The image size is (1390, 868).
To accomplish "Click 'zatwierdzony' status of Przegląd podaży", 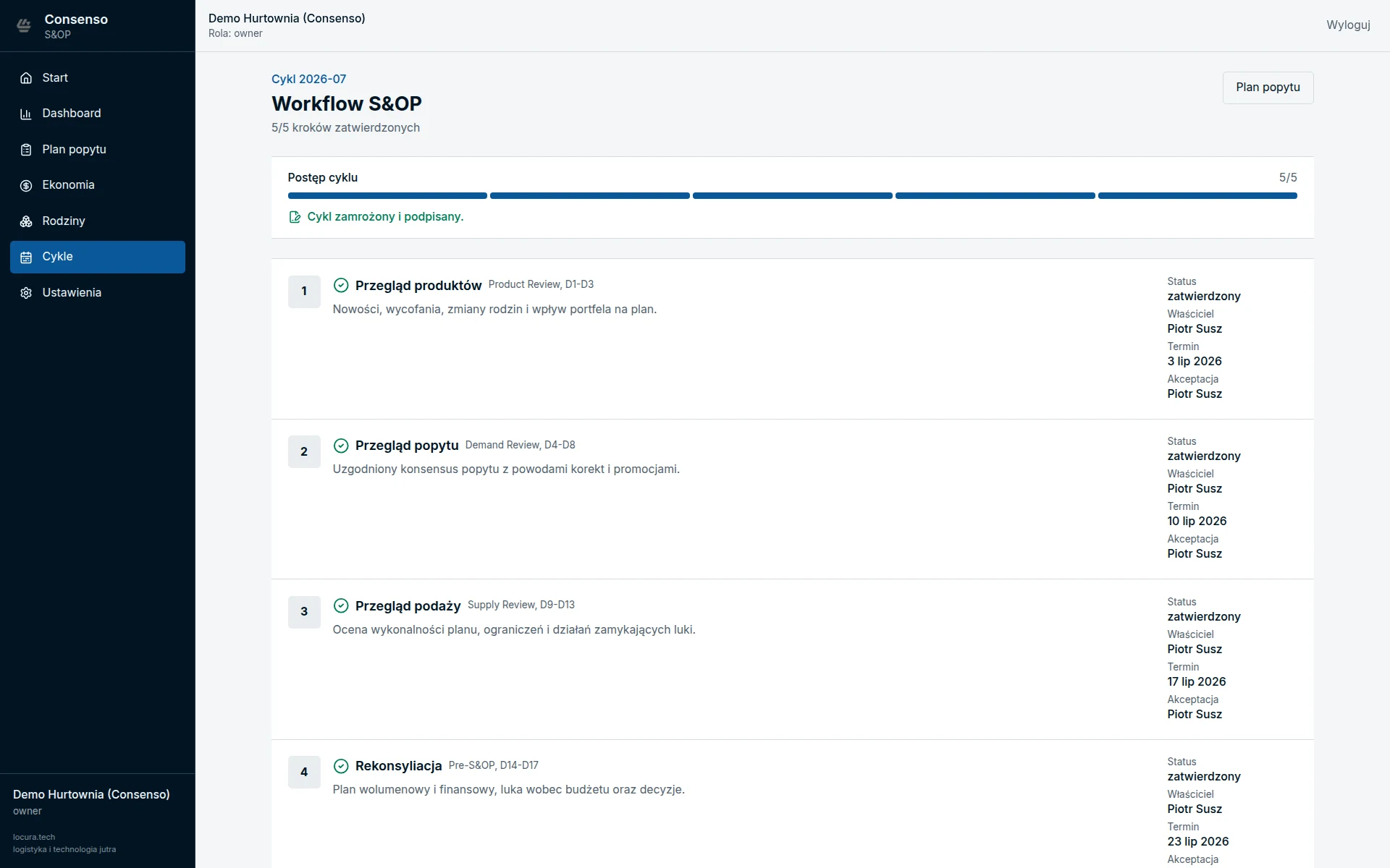I will (1203, 616).
